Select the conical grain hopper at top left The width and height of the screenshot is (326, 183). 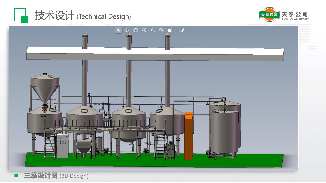[45, 86]
